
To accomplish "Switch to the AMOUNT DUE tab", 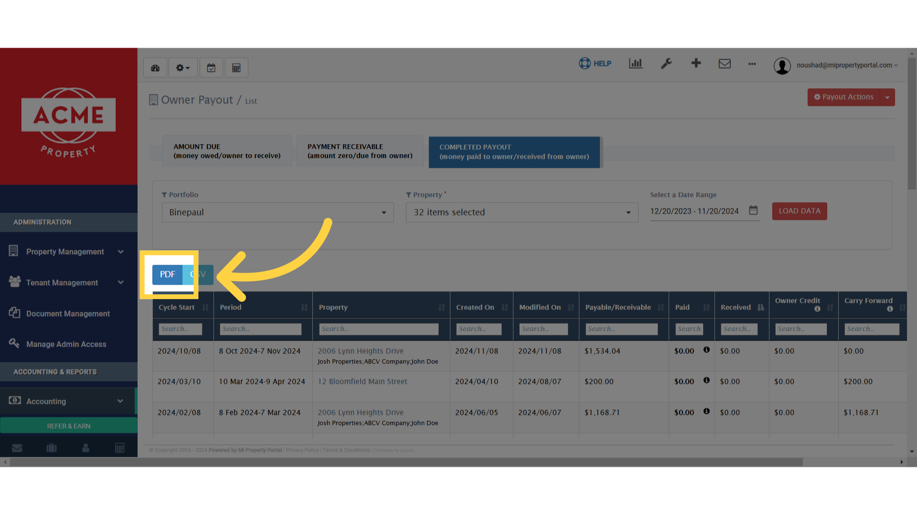I will (x=227, y=151).
